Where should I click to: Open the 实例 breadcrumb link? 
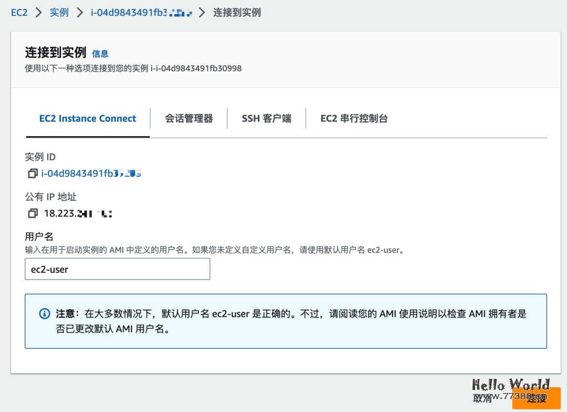click(x=59, y=12)
